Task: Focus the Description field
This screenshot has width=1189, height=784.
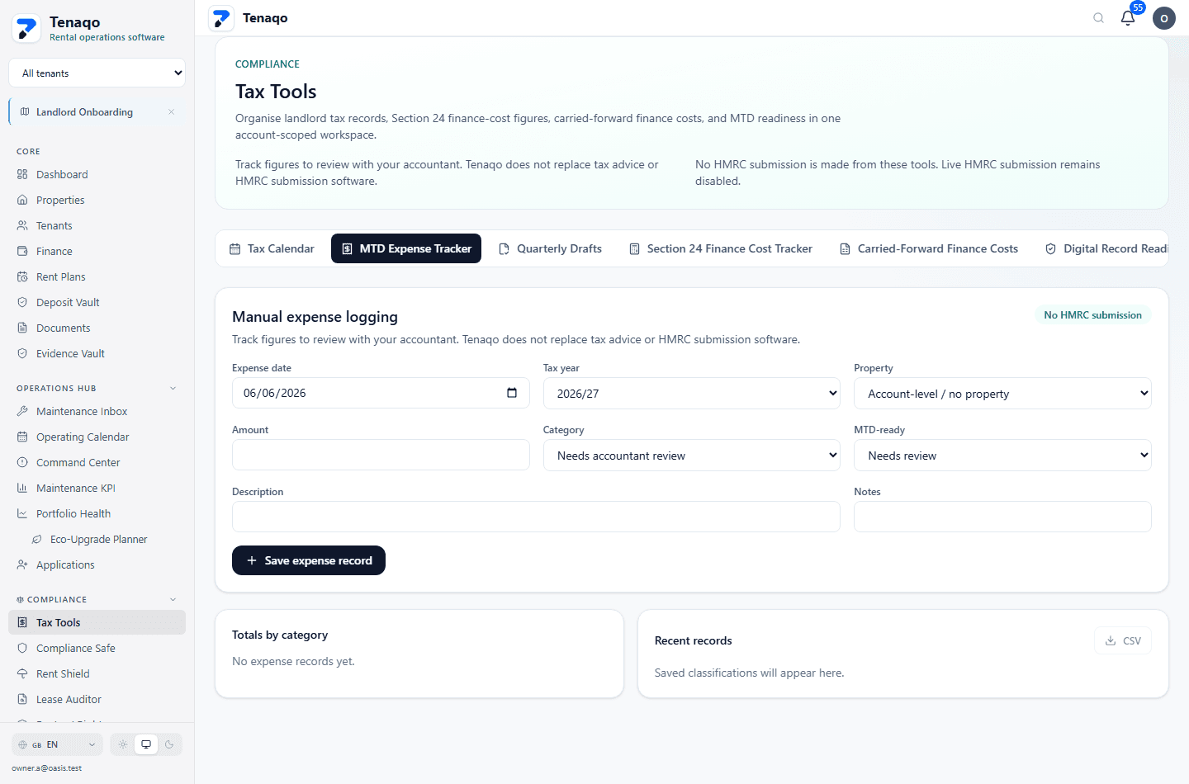Action: pos(536,517)
